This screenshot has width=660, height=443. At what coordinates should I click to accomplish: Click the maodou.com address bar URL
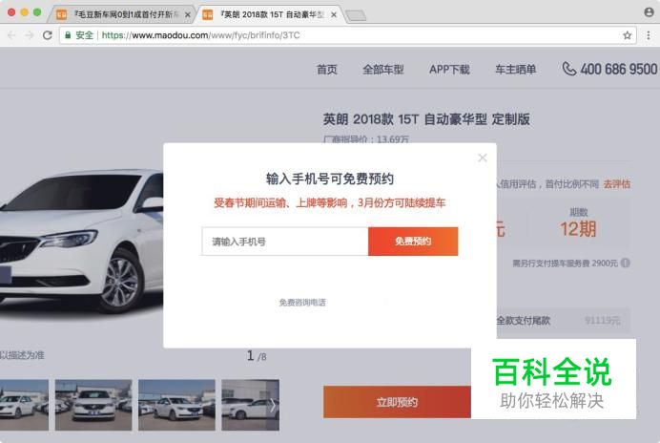201,35
